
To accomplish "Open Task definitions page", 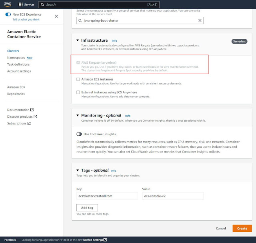I will [x=18, y=64].
